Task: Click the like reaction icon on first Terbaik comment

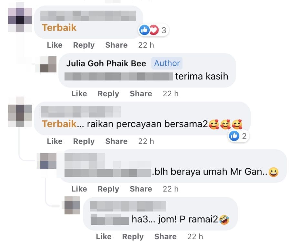Action: (x=144, y=30)
